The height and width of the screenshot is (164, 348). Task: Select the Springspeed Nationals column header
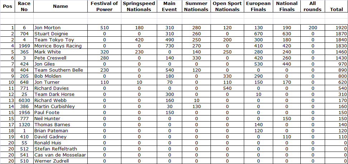coord(139,6)
